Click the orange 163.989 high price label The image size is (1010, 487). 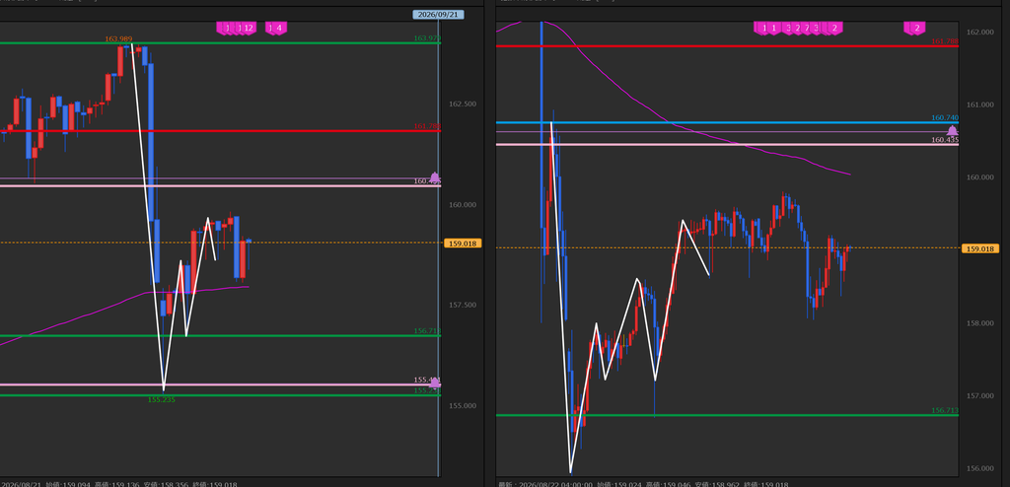(118, 39)
